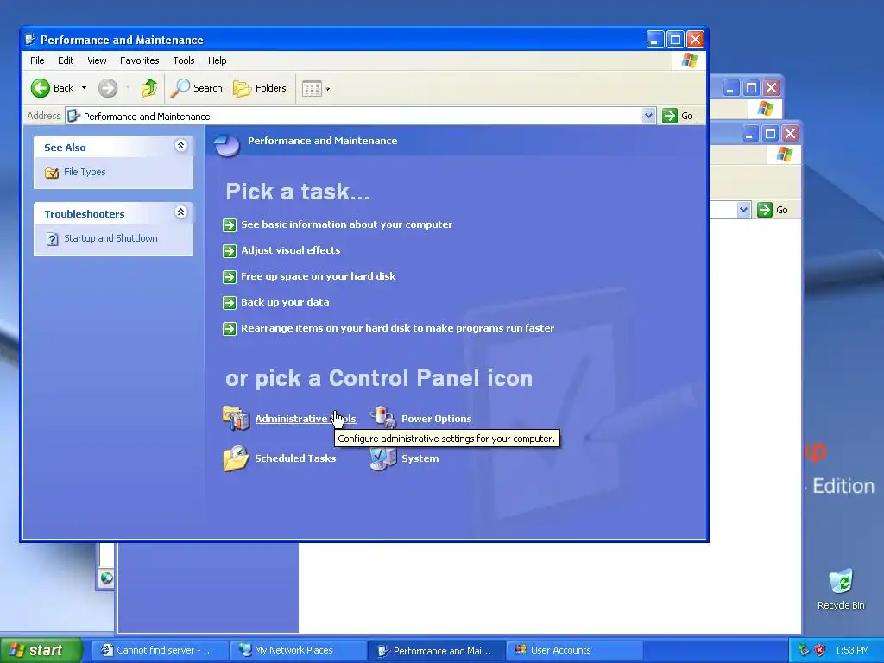Click the Scheduled Tasks folder icon
Image resolution: width=884 pixels, height=663 pixels.
[237, 458]
